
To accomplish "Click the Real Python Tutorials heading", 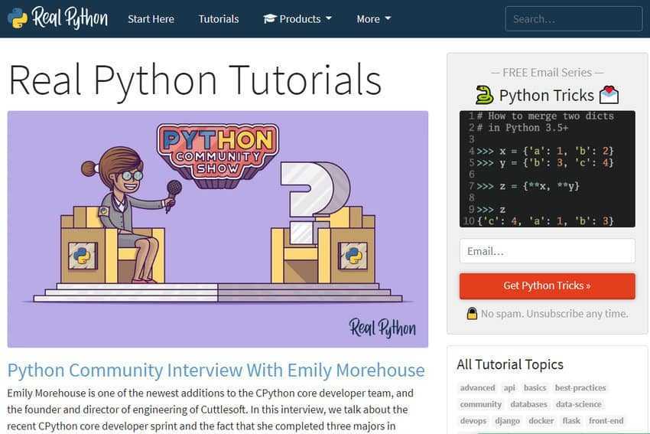I will click(x=195, y=80).
